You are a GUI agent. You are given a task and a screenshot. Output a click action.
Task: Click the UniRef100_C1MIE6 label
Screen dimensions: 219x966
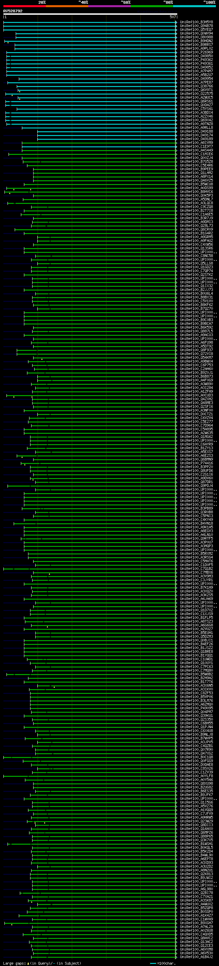(196, 154)
